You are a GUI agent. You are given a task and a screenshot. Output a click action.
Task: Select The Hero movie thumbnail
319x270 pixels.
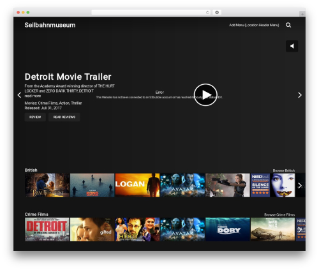(x=137, y=229)
